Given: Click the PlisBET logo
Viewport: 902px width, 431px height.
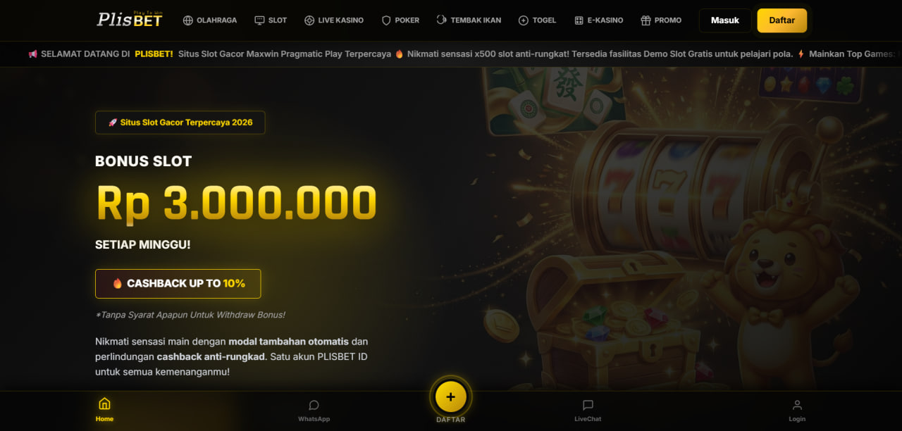Looking at the screenshot, I should pyautogui.click(x=130, y=19).
